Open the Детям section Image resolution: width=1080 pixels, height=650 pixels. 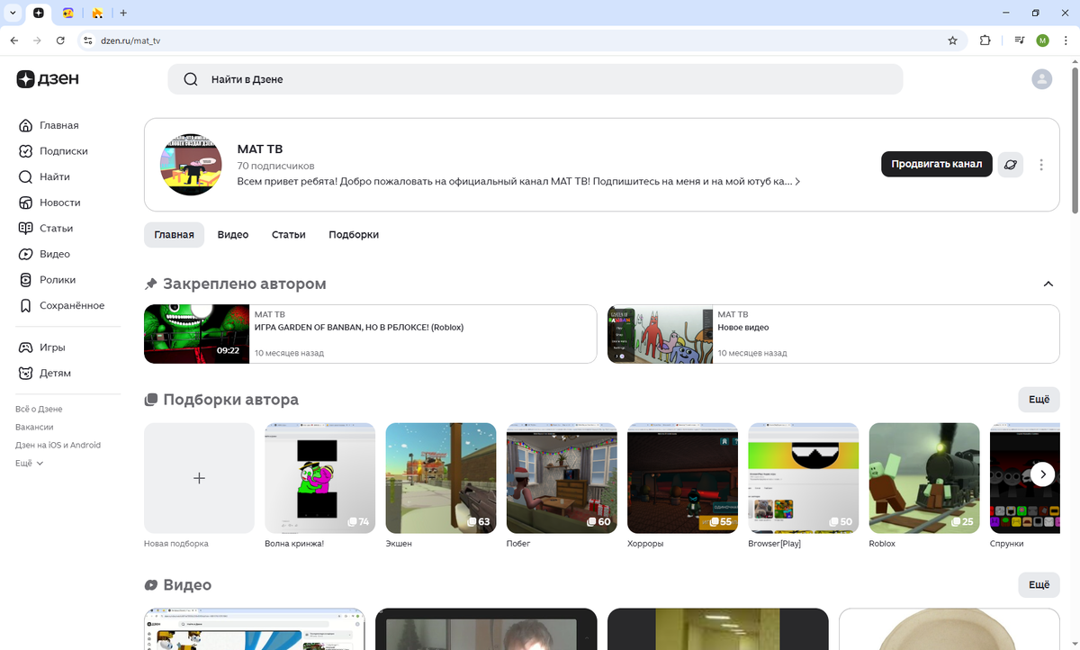coord(57,373)
